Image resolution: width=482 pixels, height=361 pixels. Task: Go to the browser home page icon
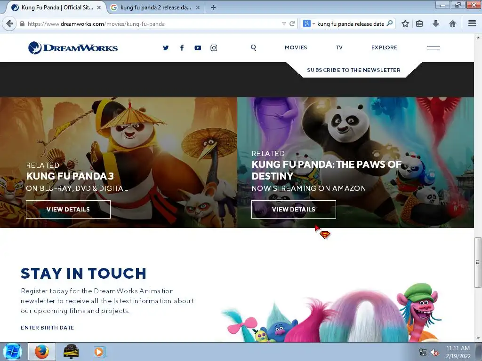[452, 24]
